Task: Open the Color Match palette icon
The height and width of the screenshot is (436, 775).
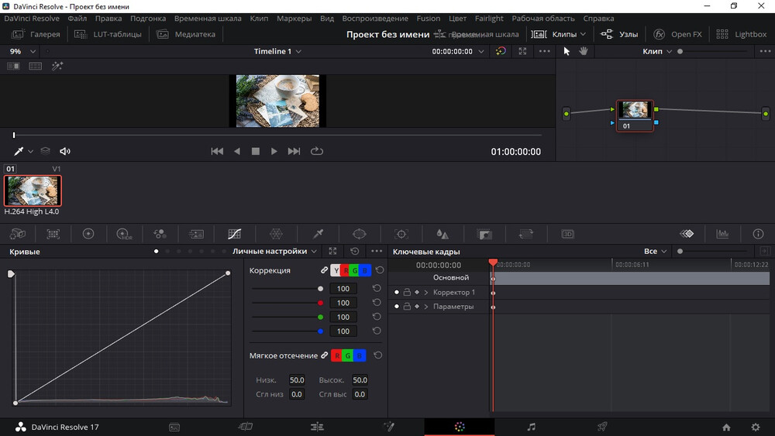Action: (x=53, y=234)
